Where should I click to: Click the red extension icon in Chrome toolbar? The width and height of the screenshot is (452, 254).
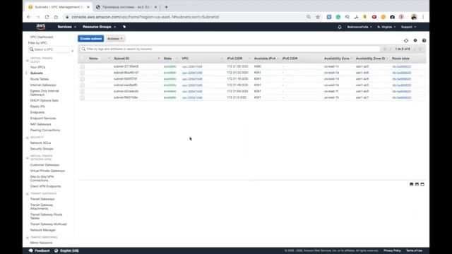coord(374,17)
